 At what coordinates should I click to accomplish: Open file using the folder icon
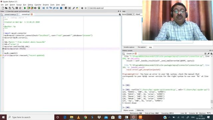pos(6,8)
